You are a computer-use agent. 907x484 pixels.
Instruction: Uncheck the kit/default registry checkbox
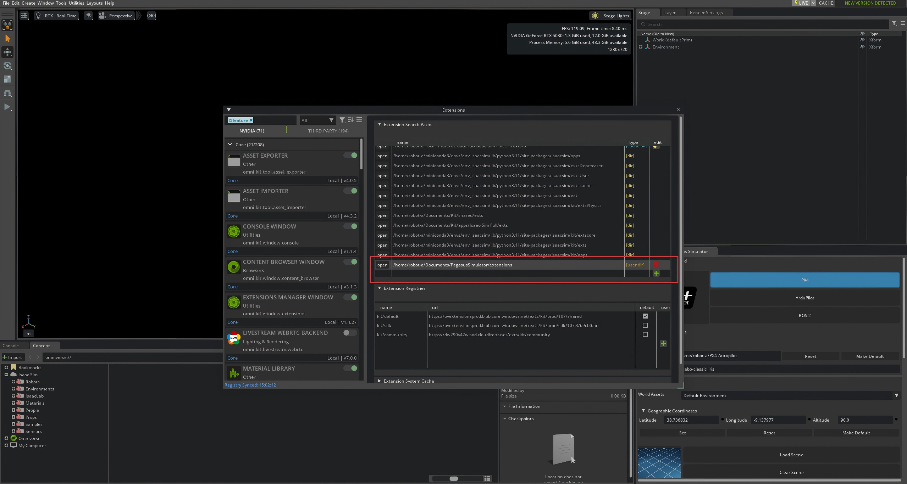pyautogui.click(x=645, y=316)
